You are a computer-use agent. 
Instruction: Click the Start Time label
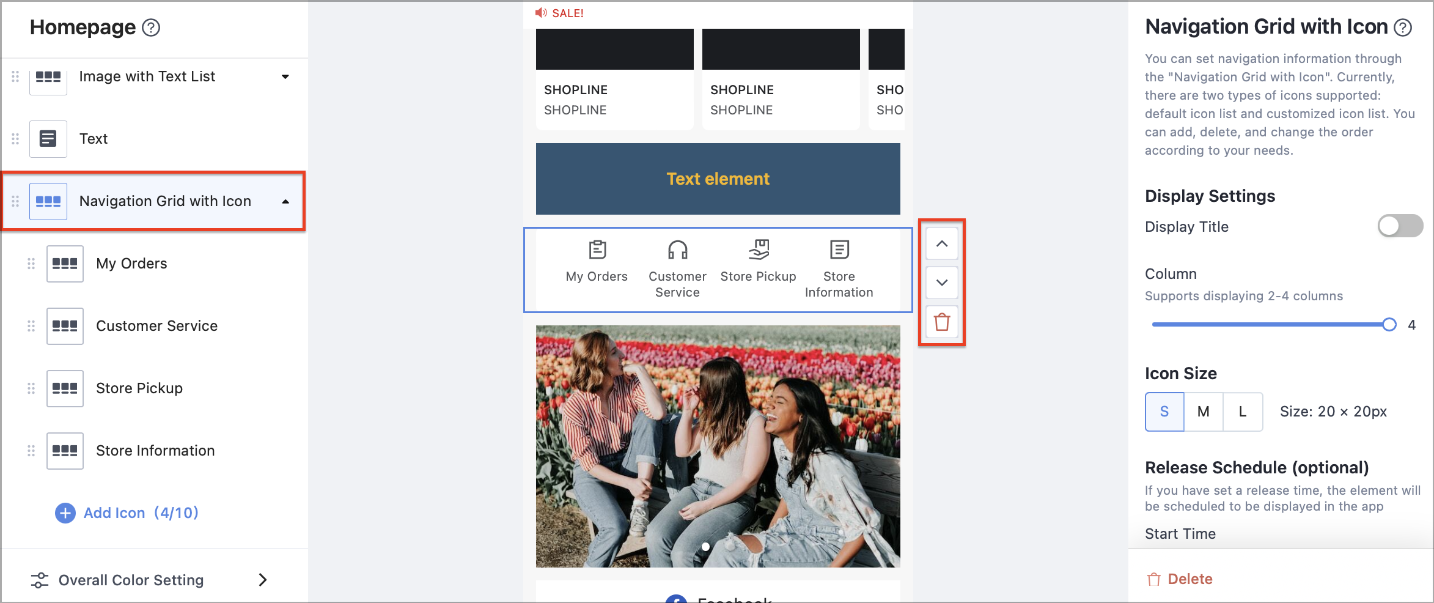(1180, 534)
